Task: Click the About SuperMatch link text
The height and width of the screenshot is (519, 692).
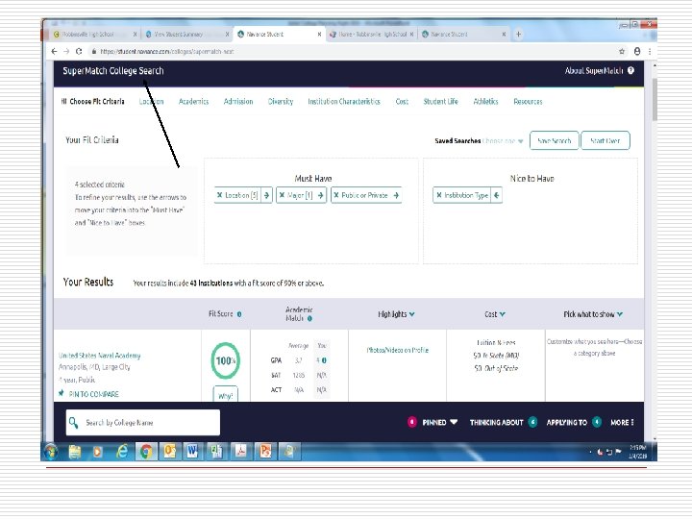Action: pyautogui.click(x=594, y=70)
